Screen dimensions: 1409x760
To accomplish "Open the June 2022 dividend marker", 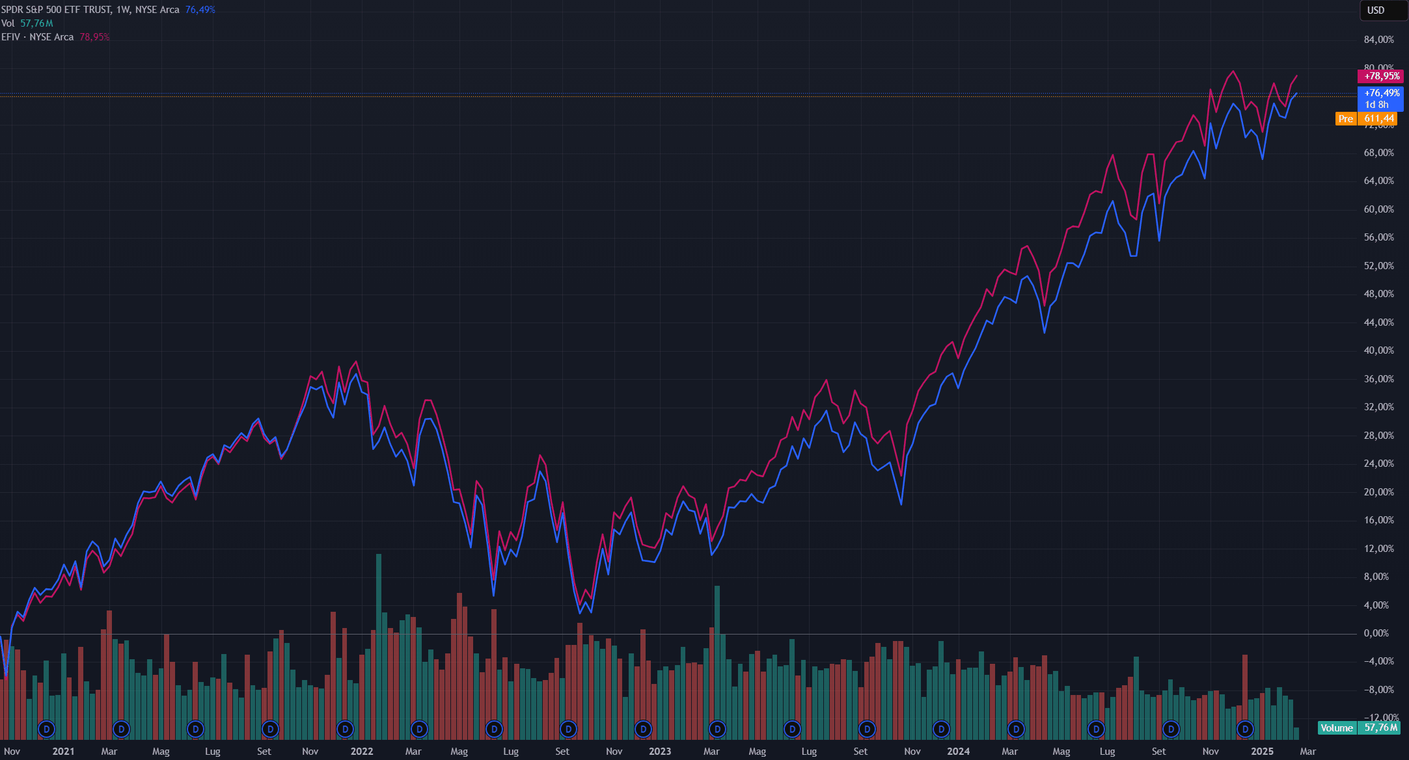I will click(494, 729).
